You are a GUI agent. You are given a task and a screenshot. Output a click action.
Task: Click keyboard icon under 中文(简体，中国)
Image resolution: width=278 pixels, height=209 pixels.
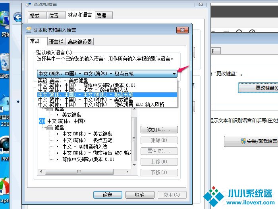[50, 127]
